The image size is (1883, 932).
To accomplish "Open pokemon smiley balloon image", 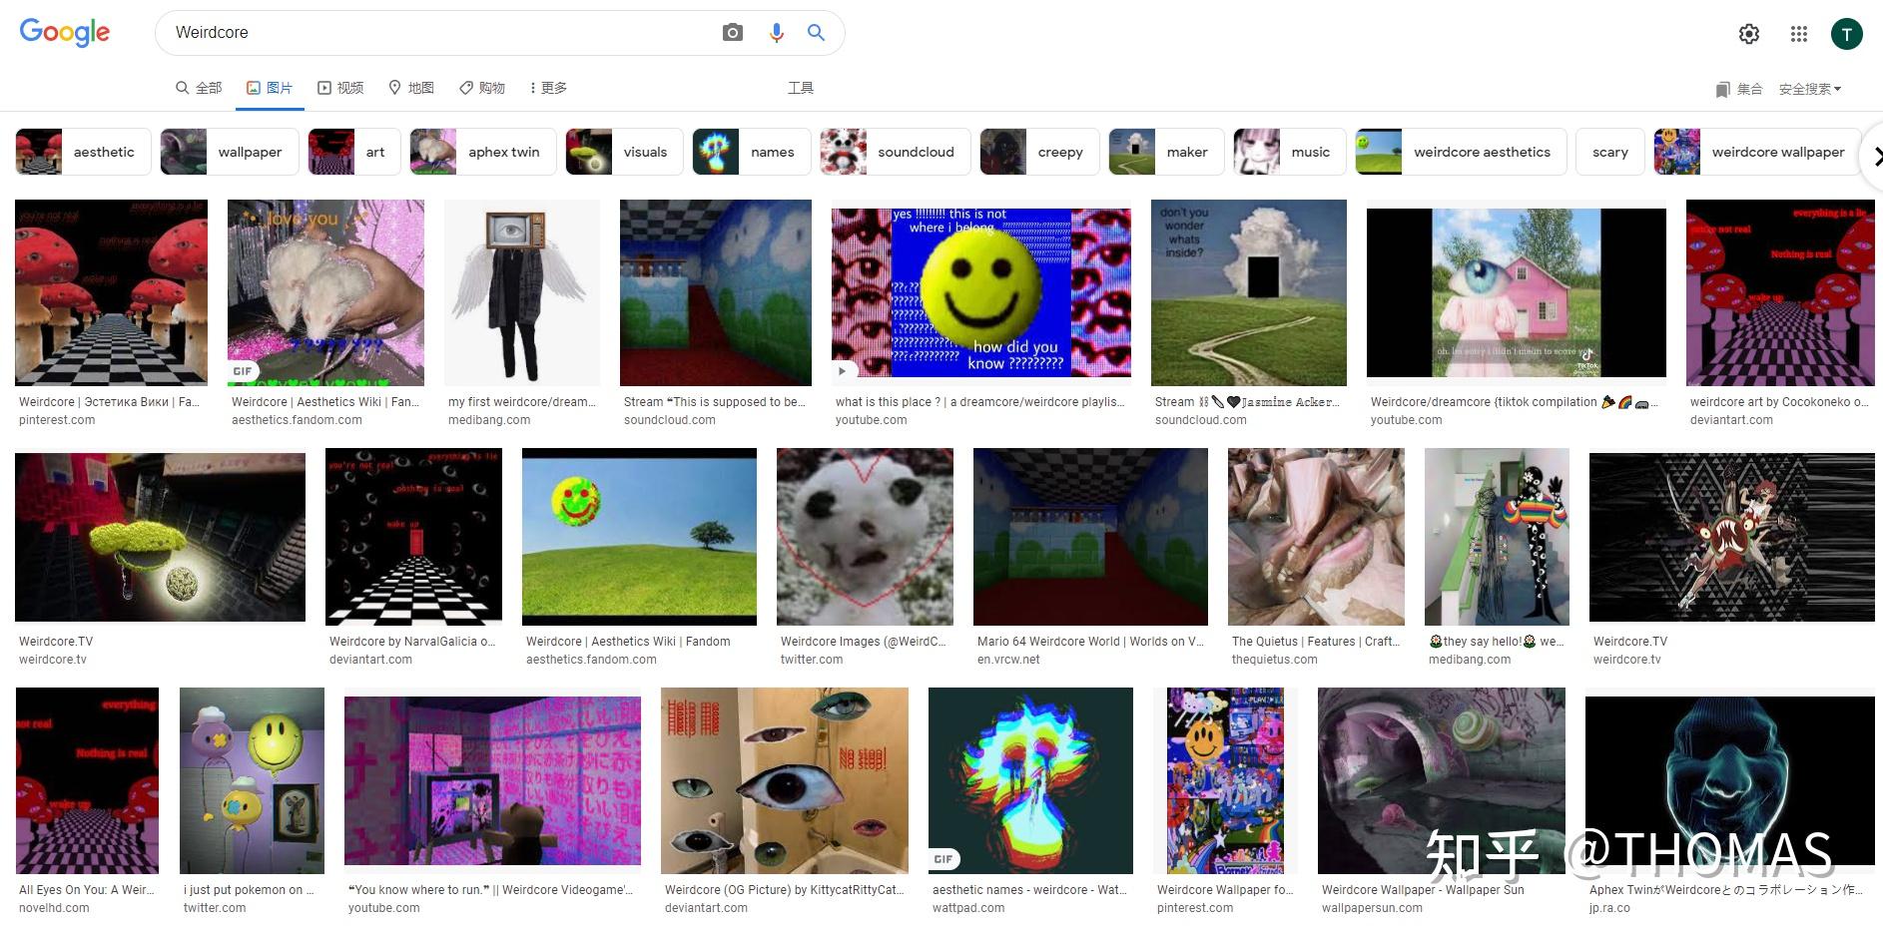I will [x=252, y=780].
